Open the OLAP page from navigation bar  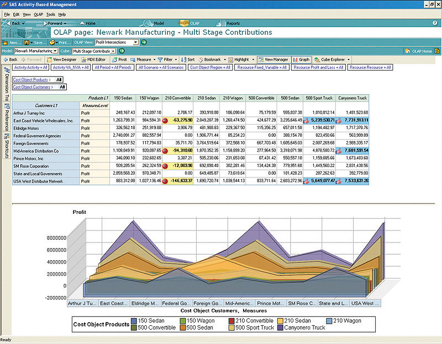pos(190,23)
